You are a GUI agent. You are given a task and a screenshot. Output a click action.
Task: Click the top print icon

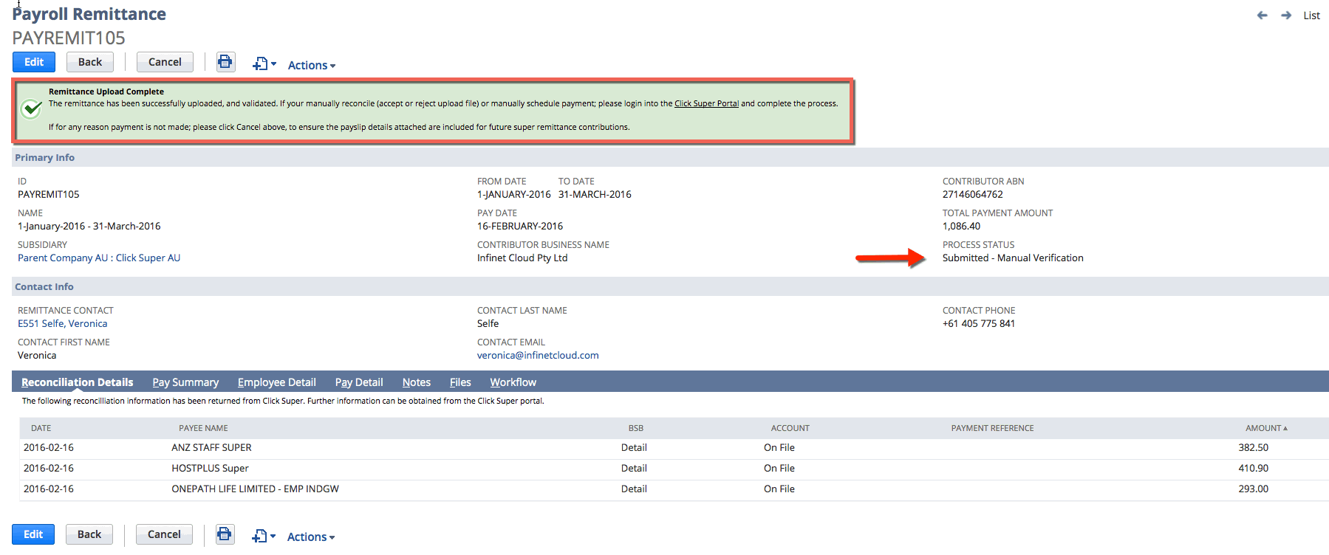225,61
